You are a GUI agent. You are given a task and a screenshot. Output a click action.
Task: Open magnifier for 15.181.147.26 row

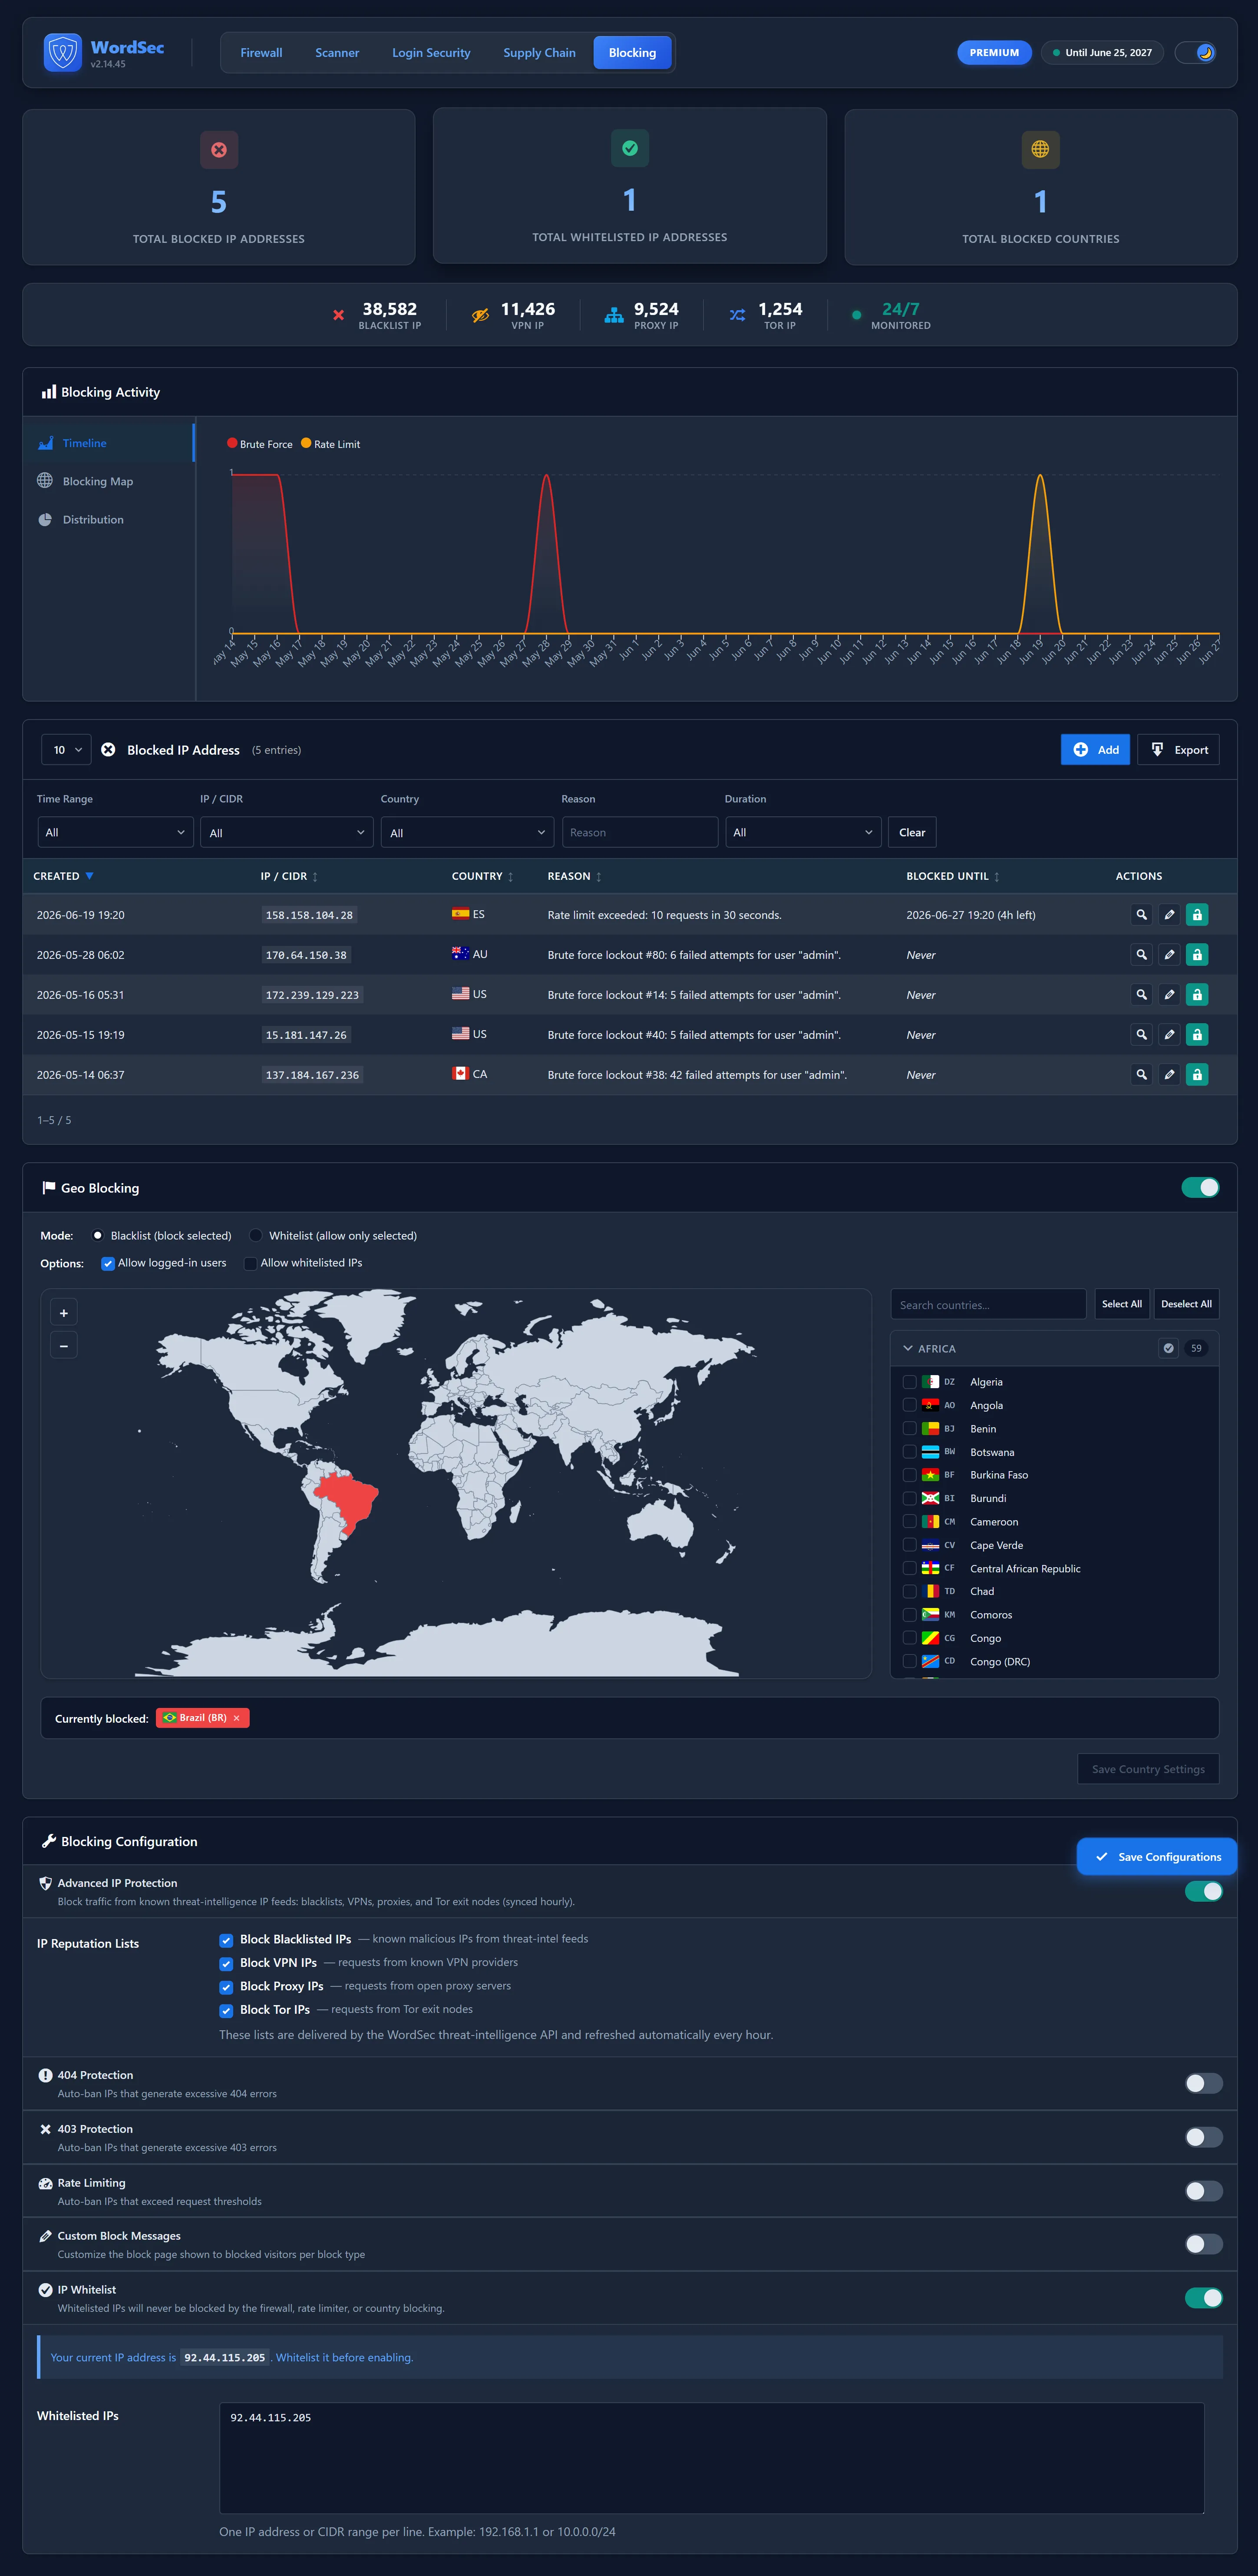point(1141,1035)
